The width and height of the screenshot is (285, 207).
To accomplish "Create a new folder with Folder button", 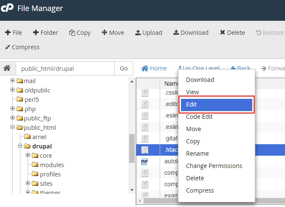I will (x=45, y=33).
